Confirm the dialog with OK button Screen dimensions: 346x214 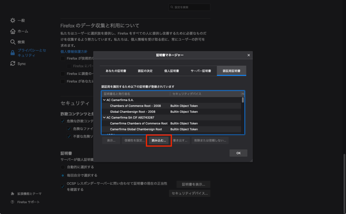(238, 153)
